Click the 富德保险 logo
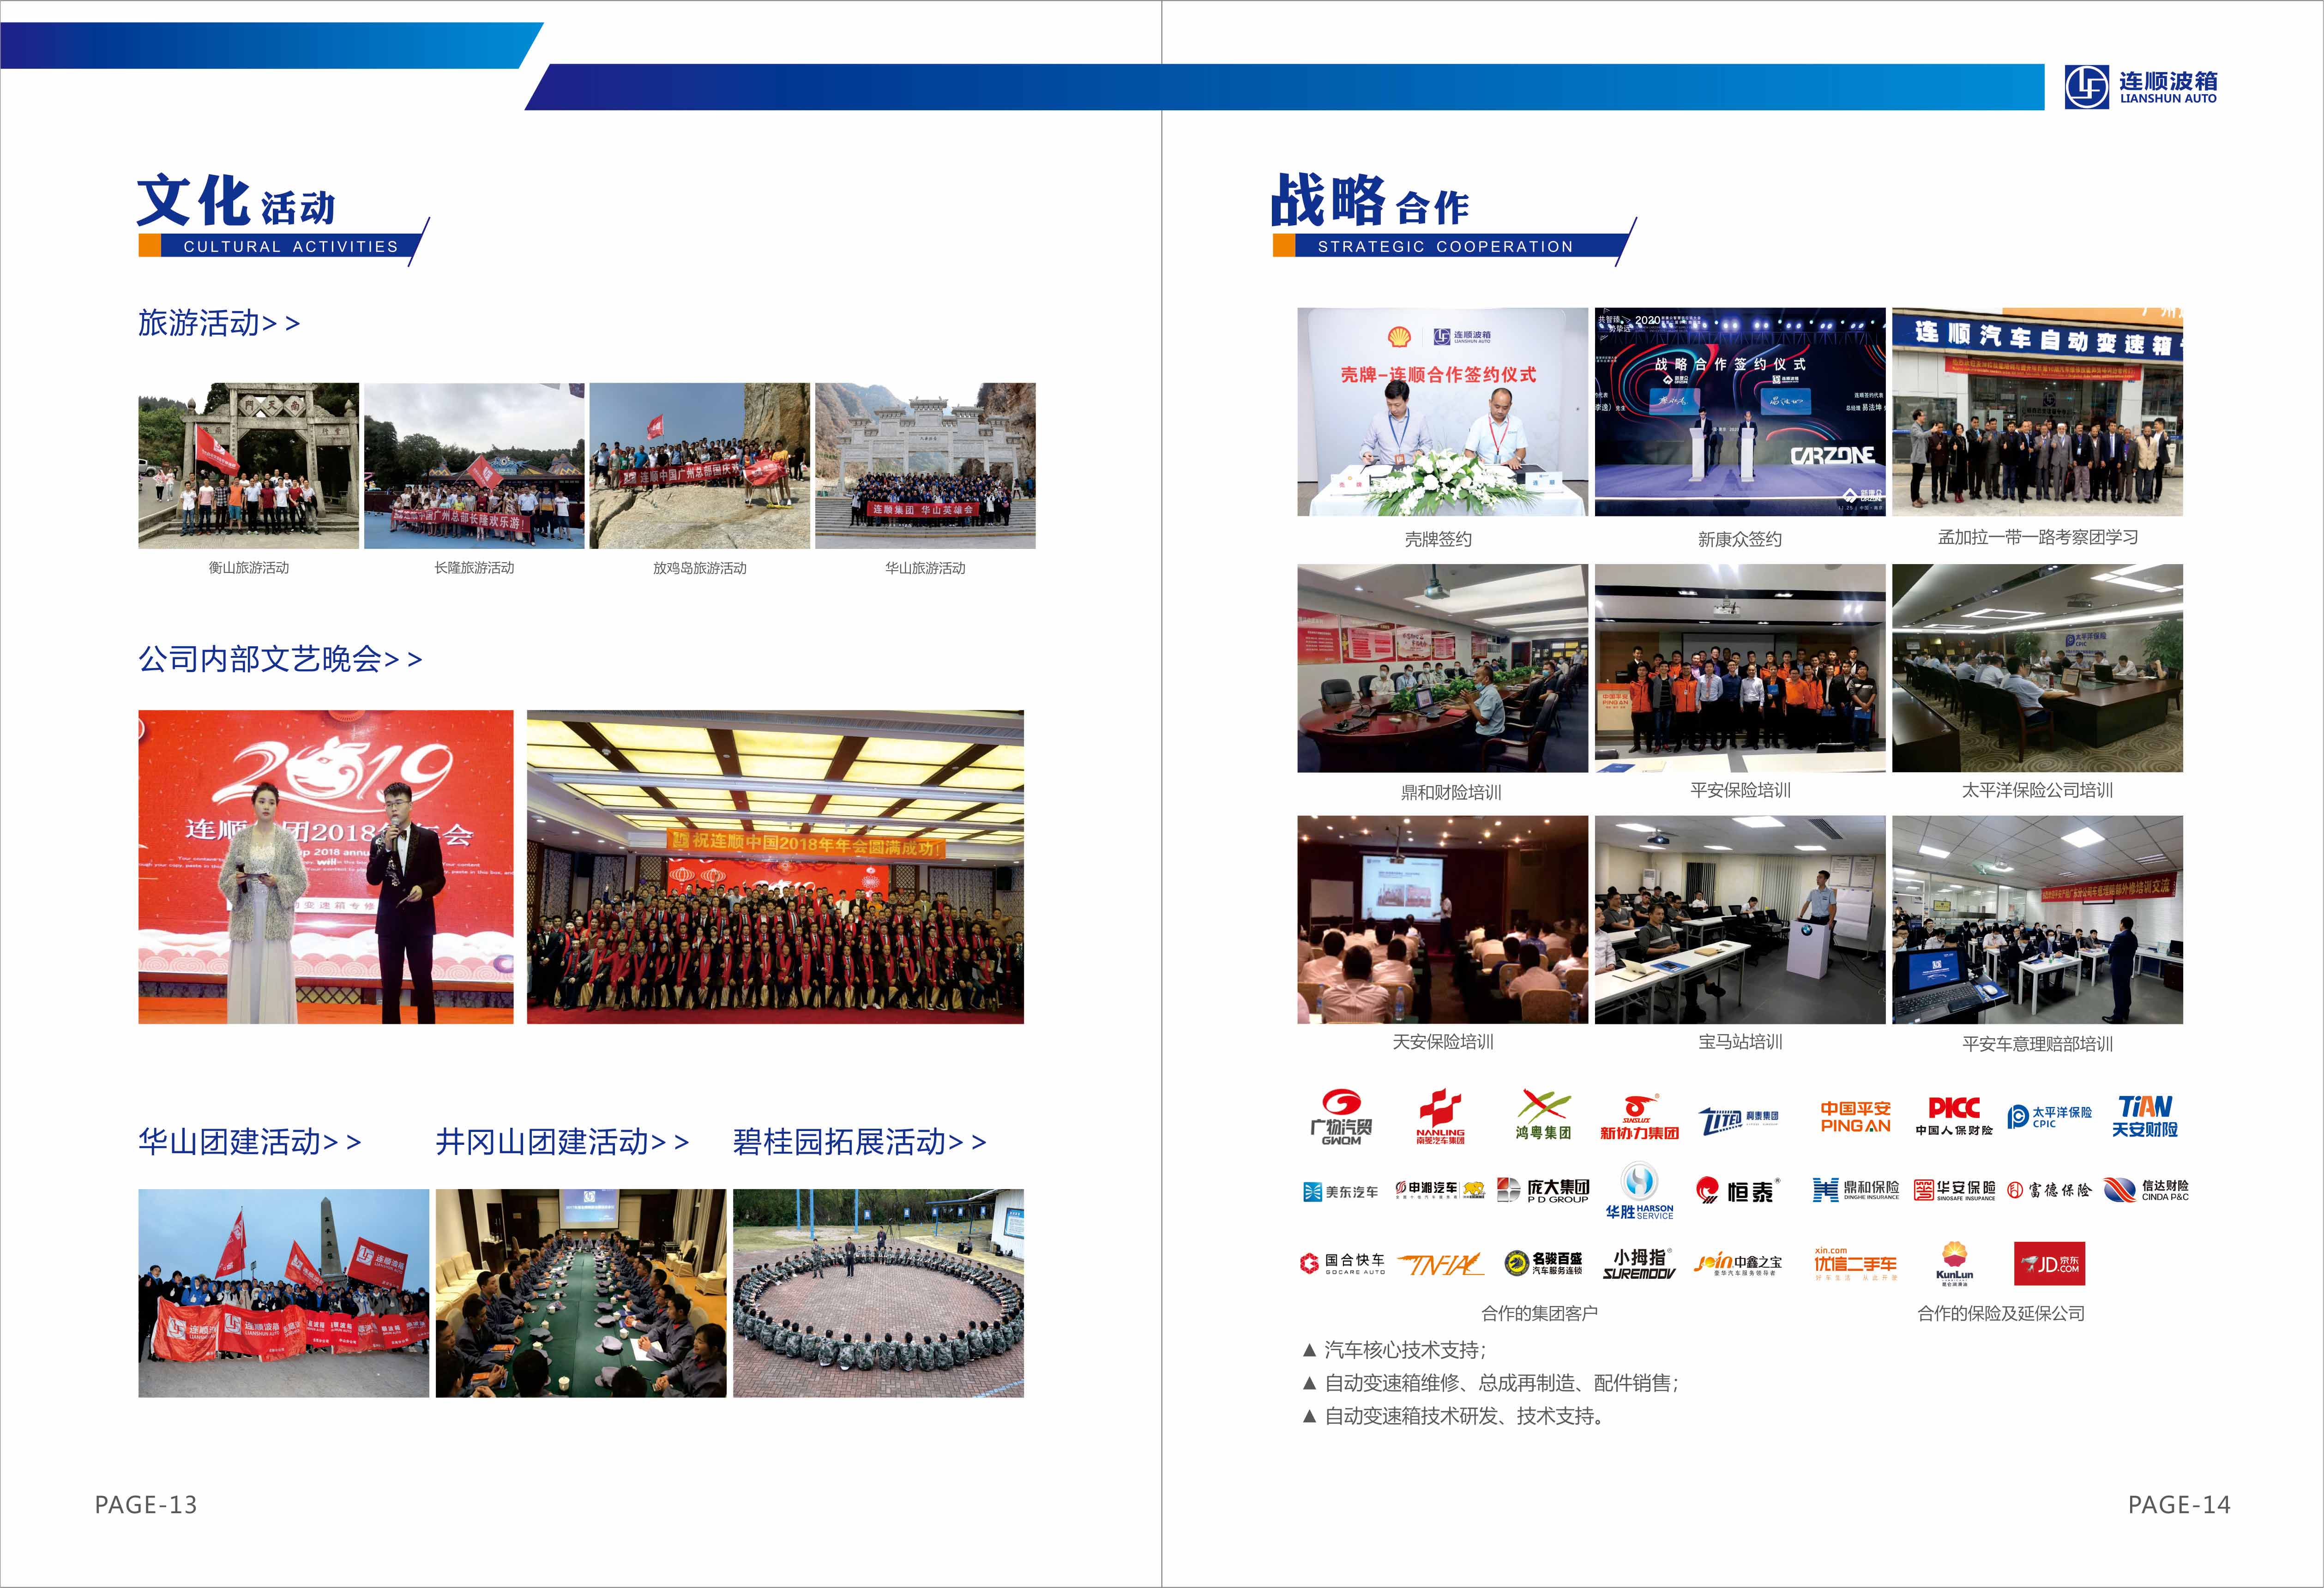This screenshot has width=2324, height=1588. (2050, 1190)
